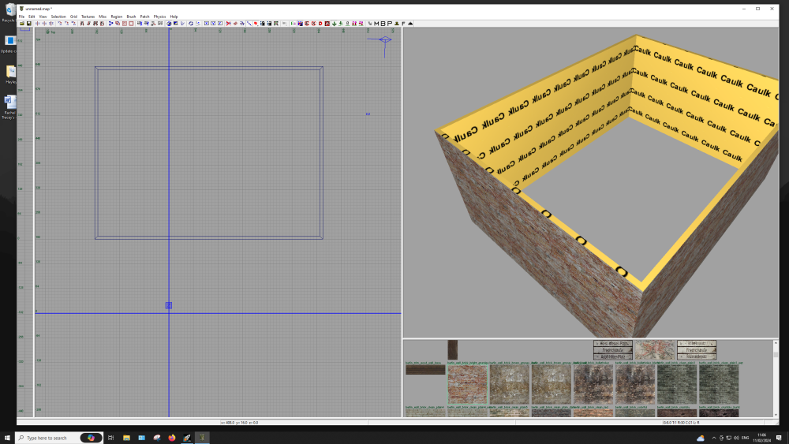Screen dimensions: 789x444
Task: Click the letter M toolbar icon
Action: click(x=376, y=23)
